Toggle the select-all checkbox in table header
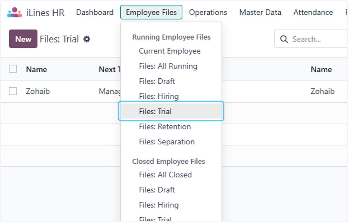The image size is (348, 222). [x=13, y=69]
